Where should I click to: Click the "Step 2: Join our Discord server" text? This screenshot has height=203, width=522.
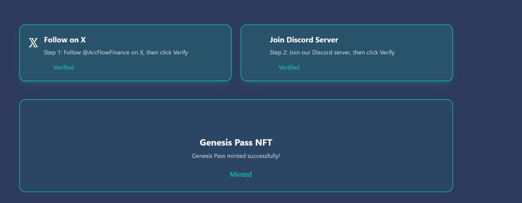[332, 53]
